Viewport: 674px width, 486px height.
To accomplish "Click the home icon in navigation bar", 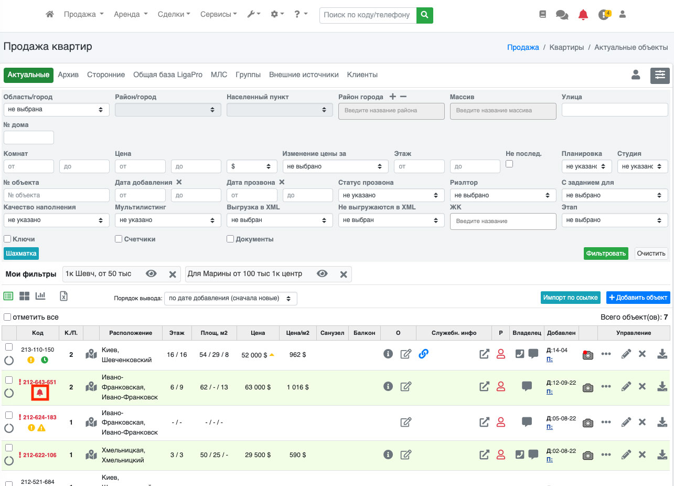I will (50, 15).
